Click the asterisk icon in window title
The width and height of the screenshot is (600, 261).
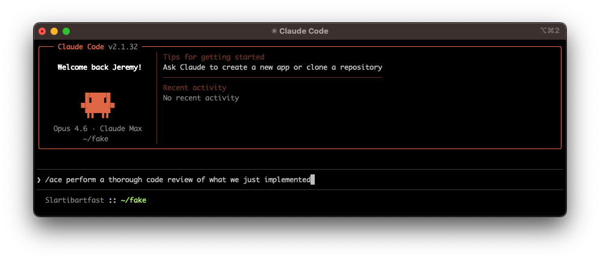point(274,31)
